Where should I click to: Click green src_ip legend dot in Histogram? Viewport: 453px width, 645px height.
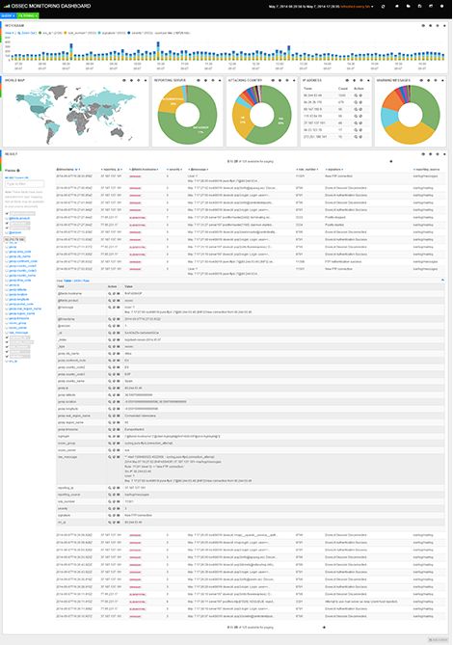[x=40, y=33]
